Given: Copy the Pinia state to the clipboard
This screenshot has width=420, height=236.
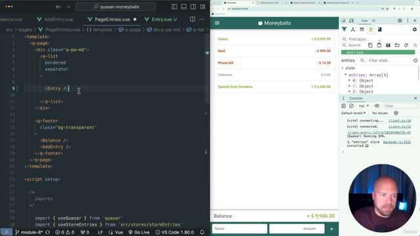Looking at the screenshot, I should point(370,45).
